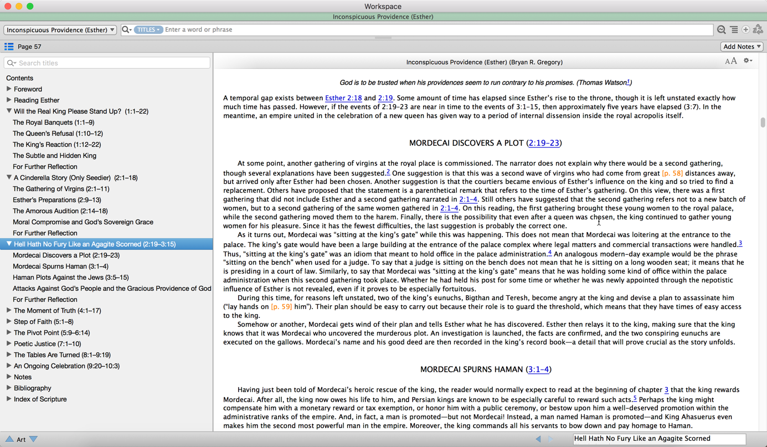
Task: Select Mordecai Spurns Haman in contents
Action: [x=60, y=266]
